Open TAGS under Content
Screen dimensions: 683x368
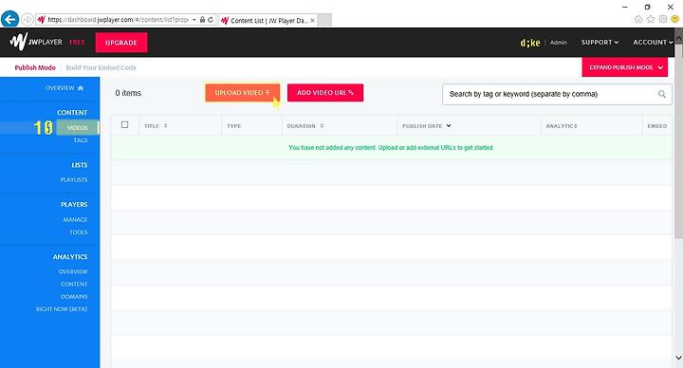(81, 140)
